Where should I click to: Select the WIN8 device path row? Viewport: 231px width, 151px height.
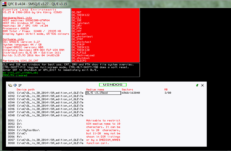point(46,115)
